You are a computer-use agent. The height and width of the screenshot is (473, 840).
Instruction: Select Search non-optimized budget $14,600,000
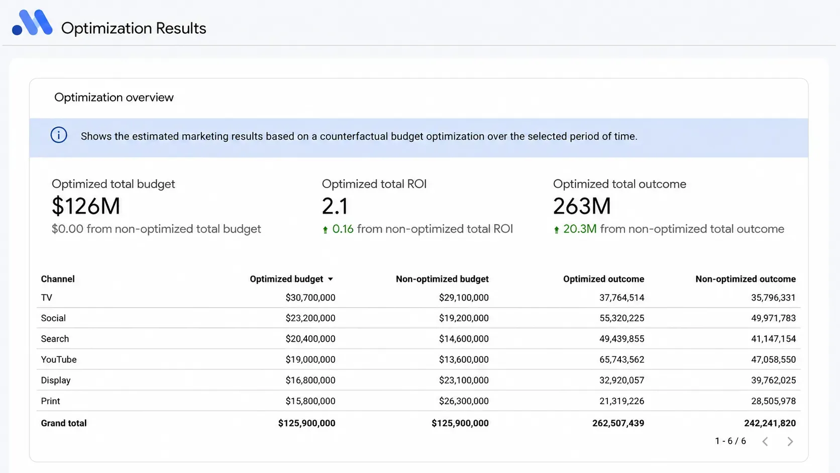(464, 339)
